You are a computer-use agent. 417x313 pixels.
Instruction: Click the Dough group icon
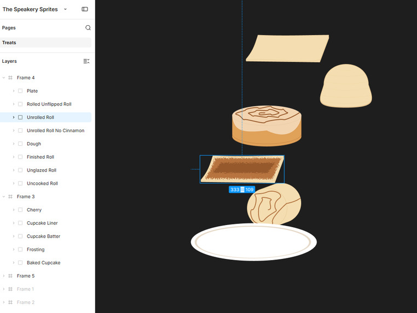click(20, 144)
